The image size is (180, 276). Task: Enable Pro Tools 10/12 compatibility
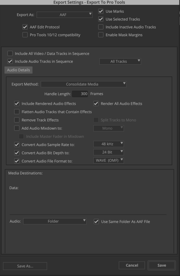(x=25, y=35)
